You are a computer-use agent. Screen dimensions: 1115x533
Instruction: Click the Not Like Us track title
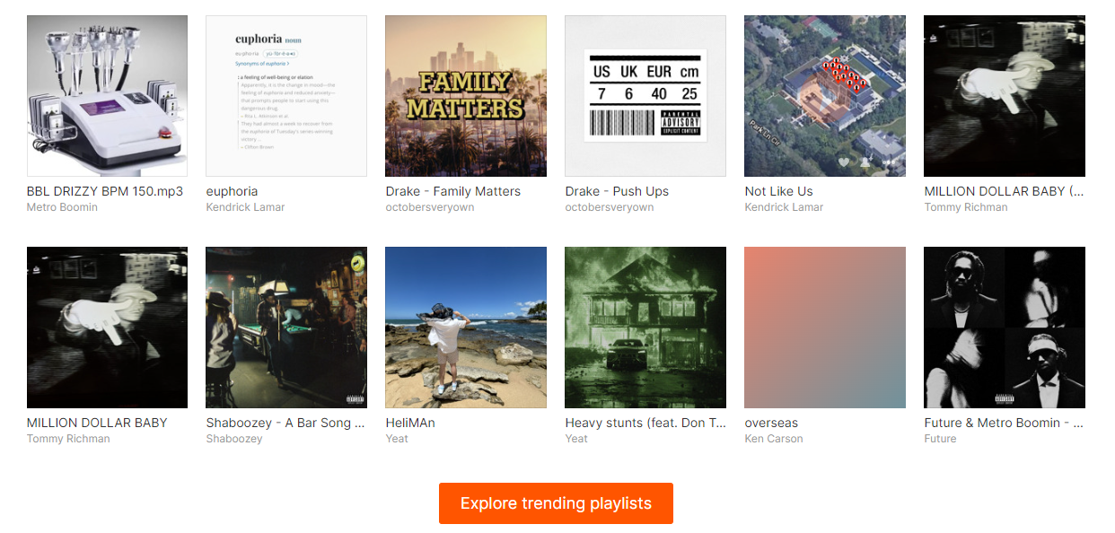[778, 191]
